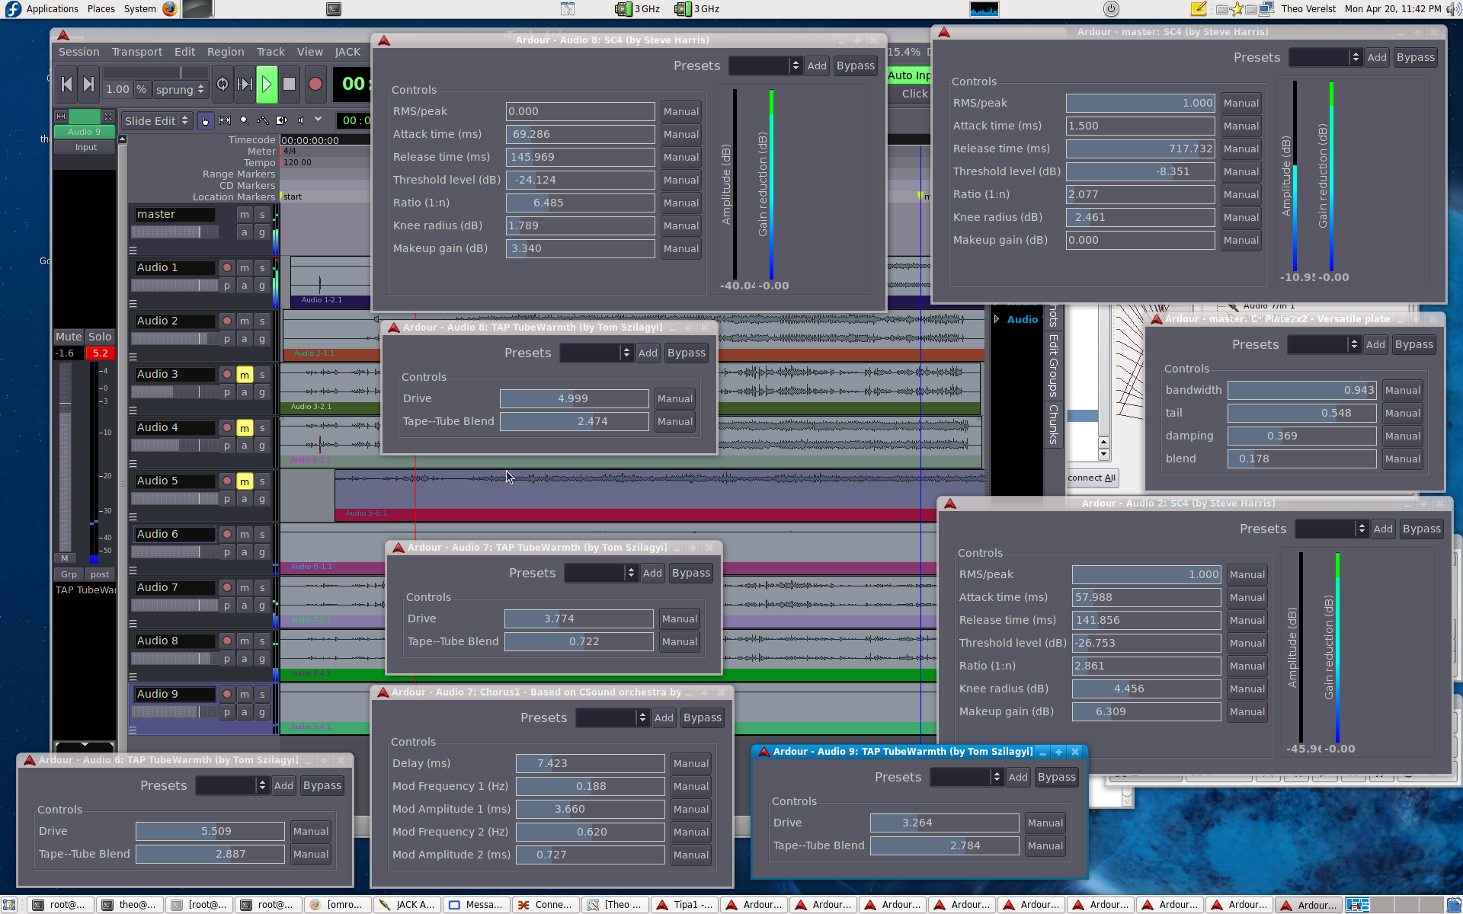Stop the transport
This screenshot has width=1463, height=914.
coord(289,85)
